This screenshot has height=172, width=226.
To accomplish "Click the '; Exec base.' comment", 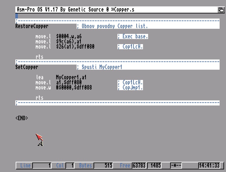I will (133, 36).
